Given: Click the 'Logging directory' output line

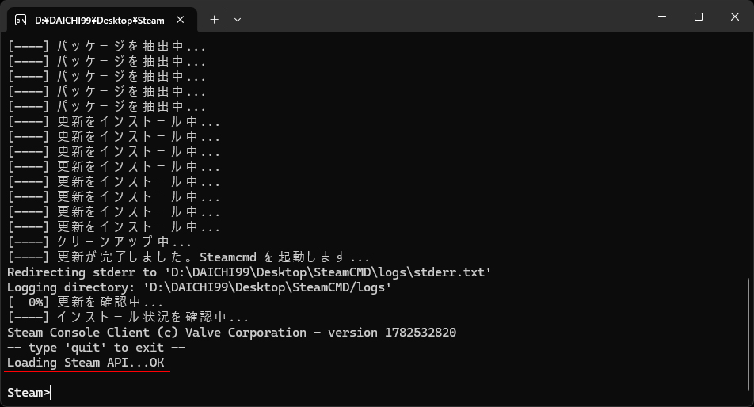Looking at the screenshot, I should point(199,287).
